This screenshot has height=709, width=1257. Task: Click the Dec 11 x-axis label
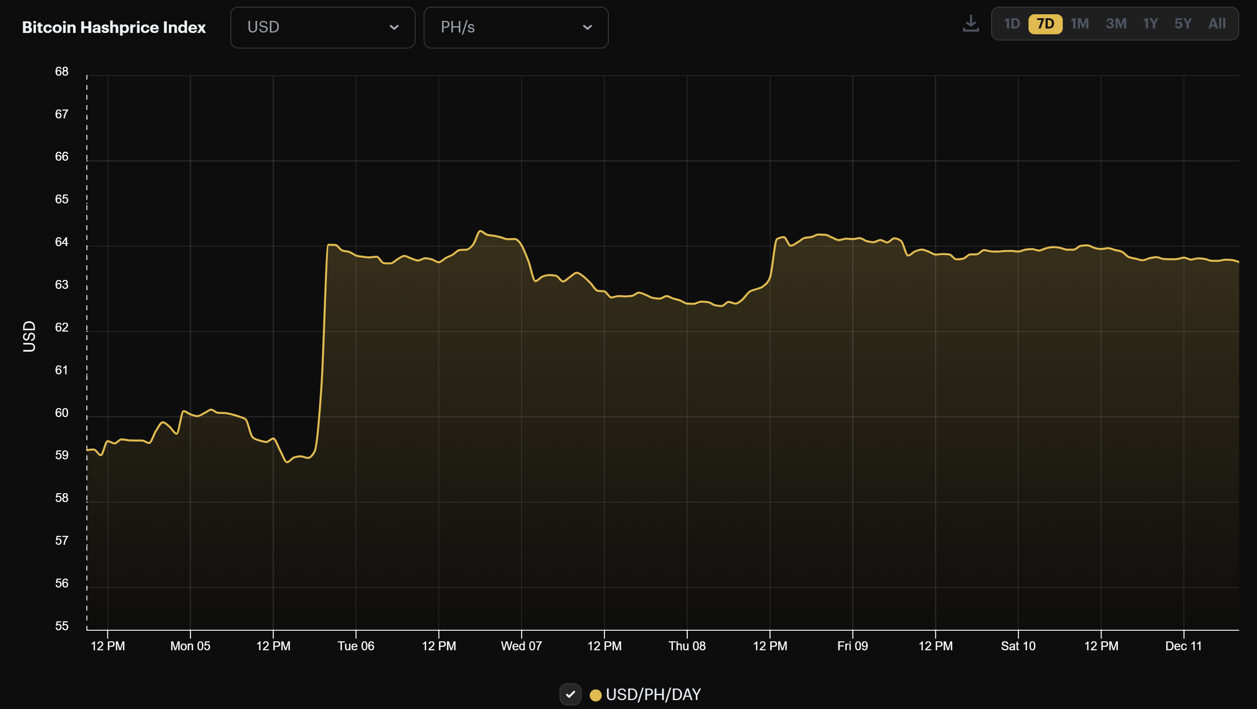tap(1184, 646)
